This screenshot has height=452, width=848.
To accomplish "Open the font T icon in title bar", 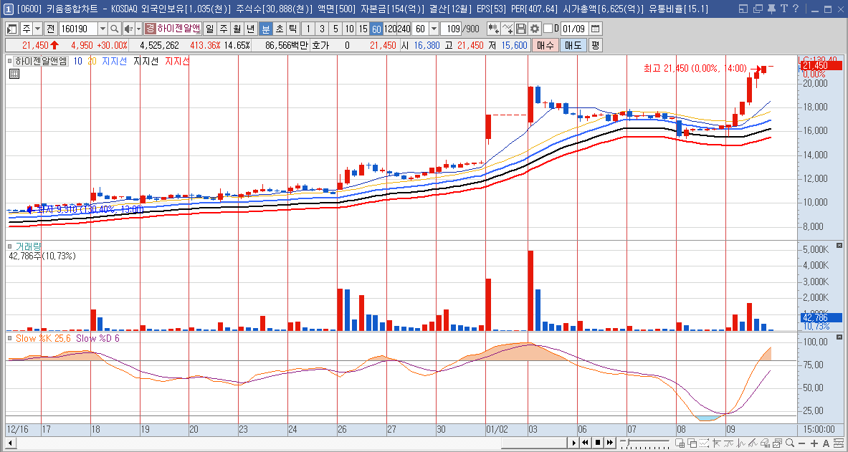I will pyautogui.click(x=783, y=9).
